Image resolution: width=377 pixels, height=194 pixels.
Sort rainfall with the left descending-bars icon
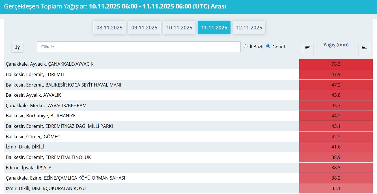307,48
